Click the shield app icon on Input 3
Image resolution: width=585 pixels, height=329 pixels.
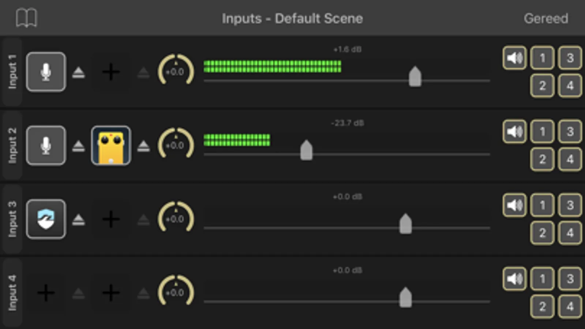coord(46,219)
